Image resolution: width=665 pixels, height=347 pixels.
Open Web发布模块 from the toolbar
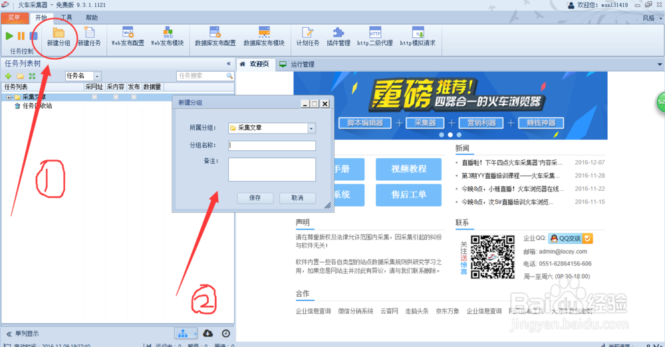click(168, 37)
